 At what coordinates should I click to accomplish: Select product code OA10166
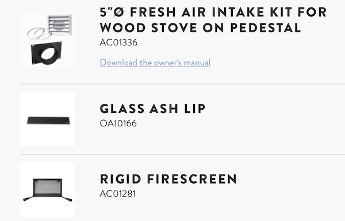(x=118, y=123)
